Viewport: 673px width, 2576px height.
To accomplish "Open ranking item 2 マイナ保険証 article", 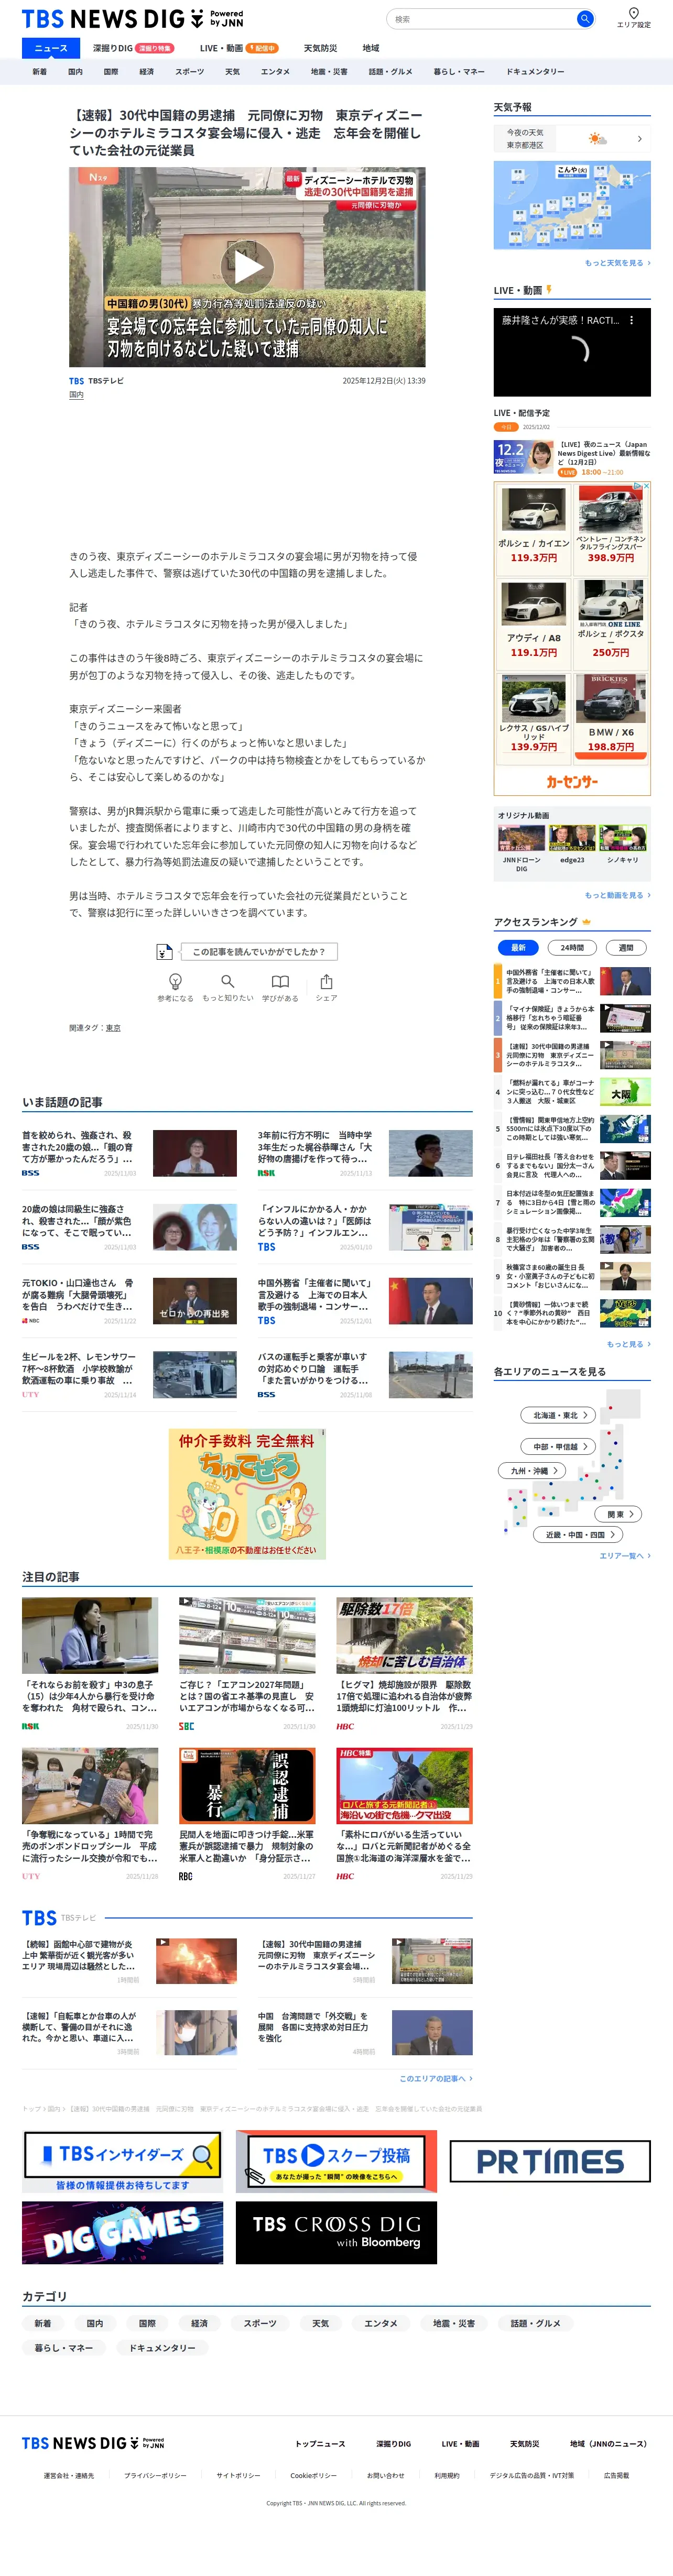I will click(572, 1018).
